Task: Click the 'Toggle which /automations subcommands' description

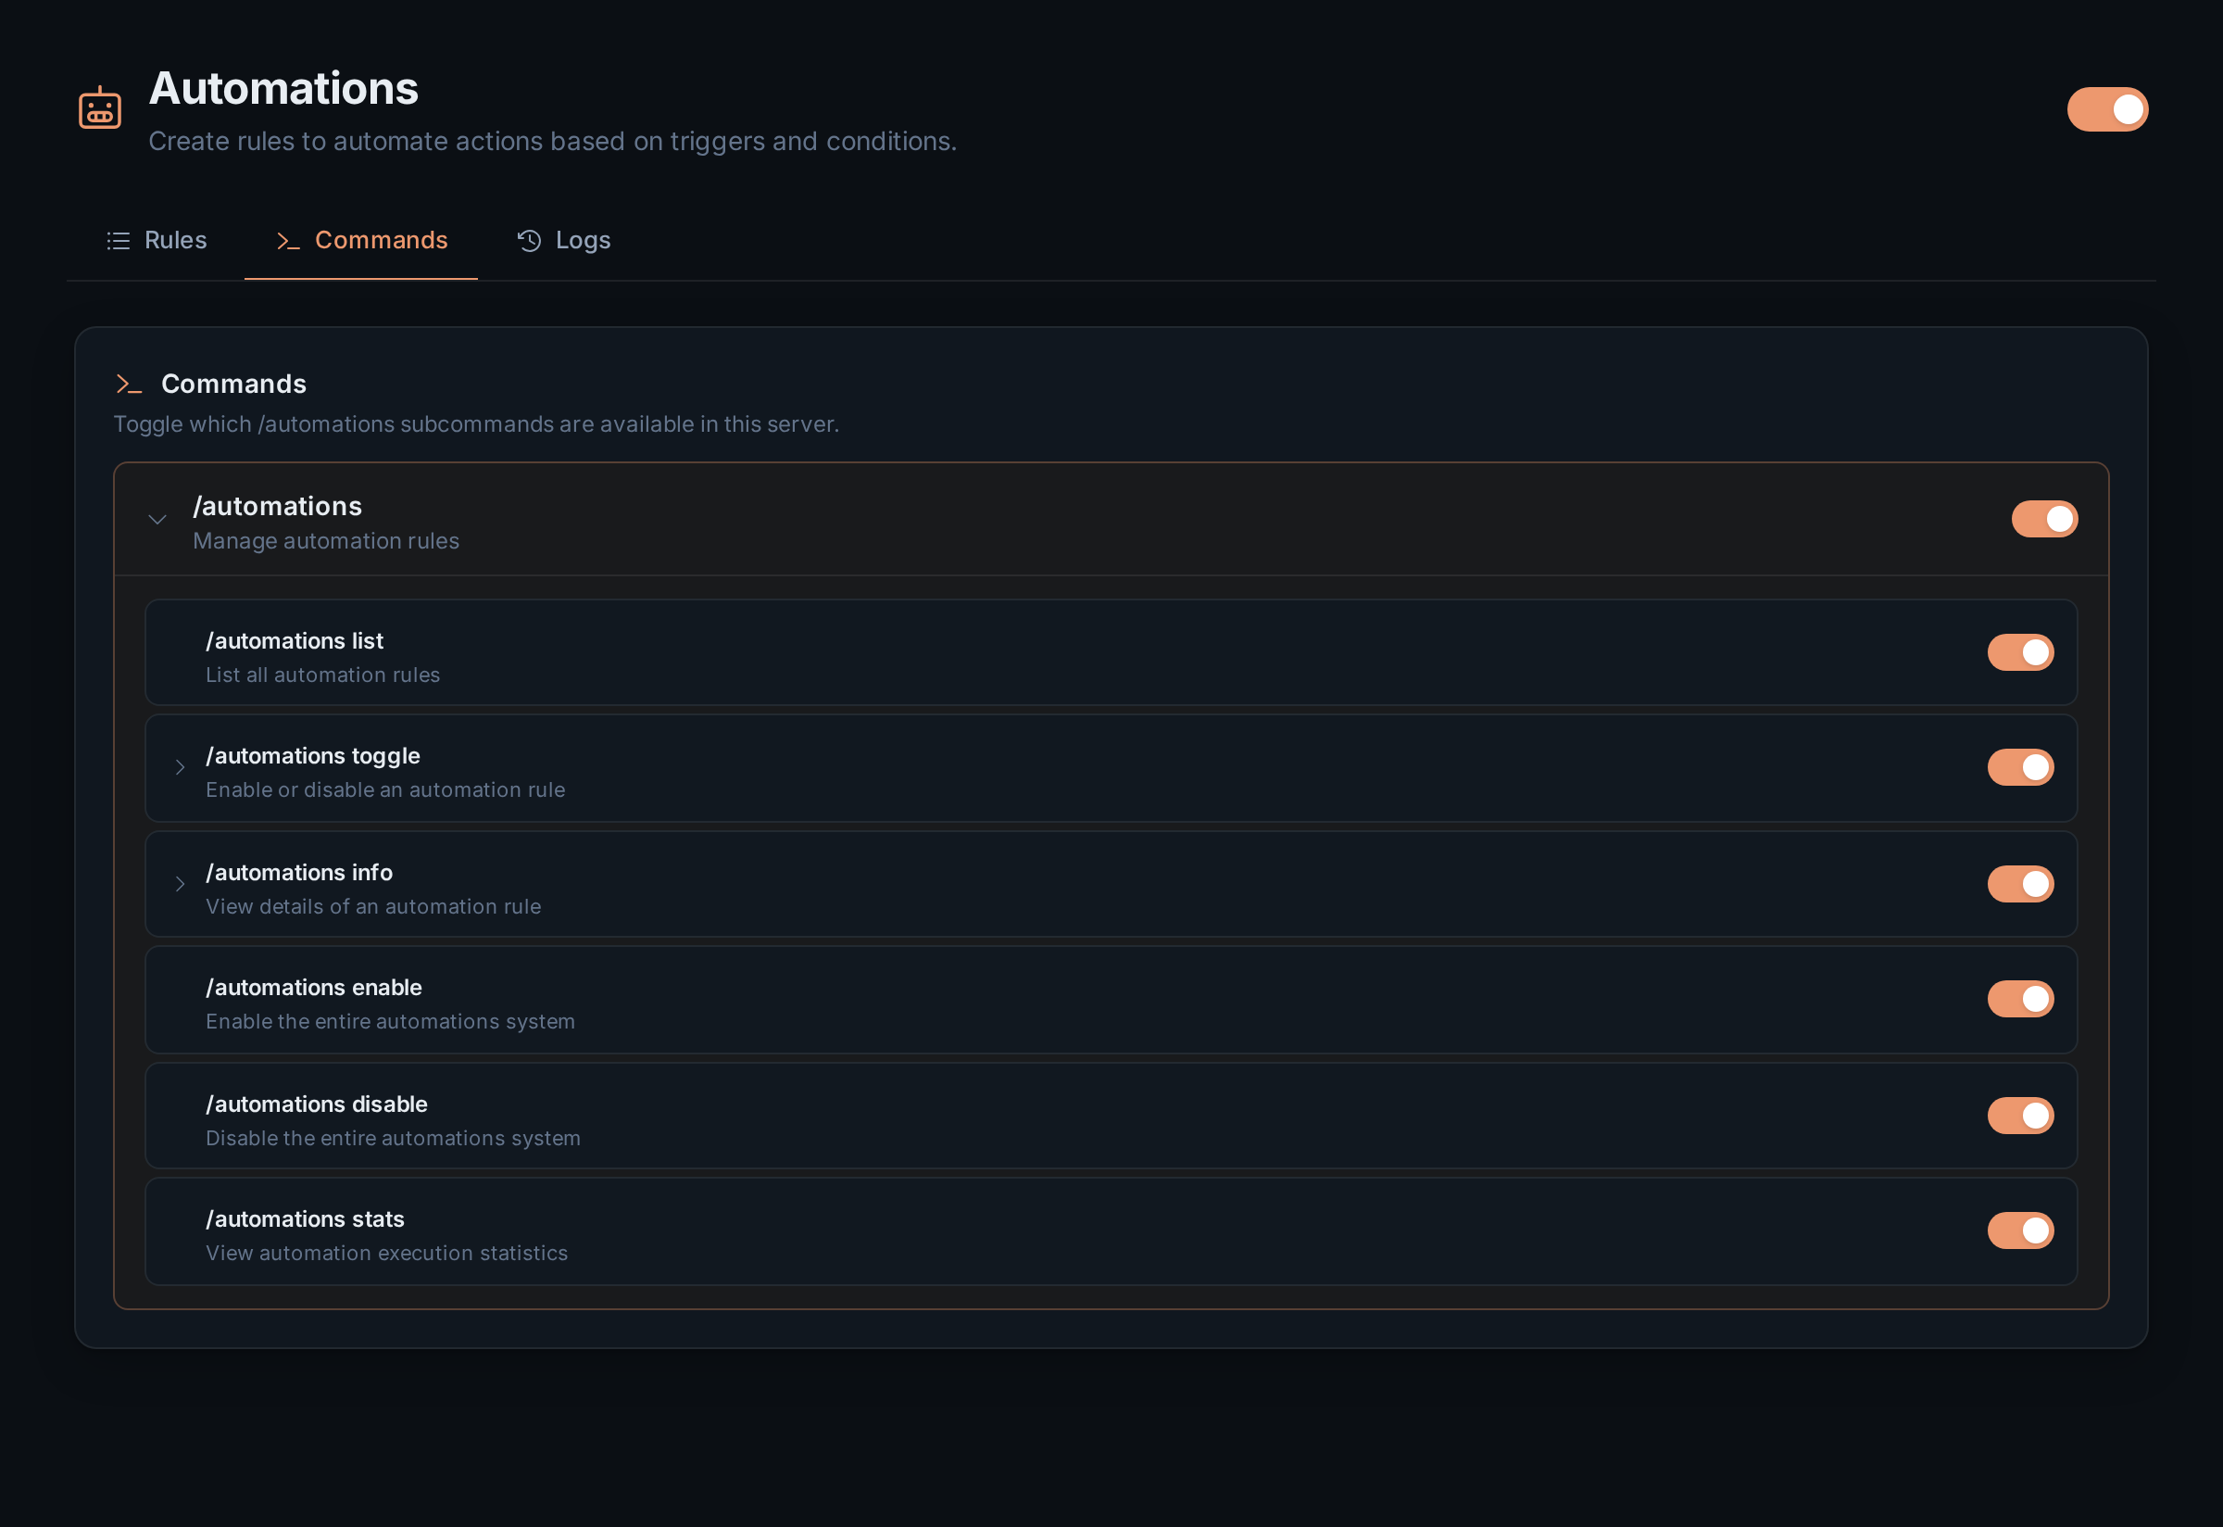Action: click(x=476, y=423)
